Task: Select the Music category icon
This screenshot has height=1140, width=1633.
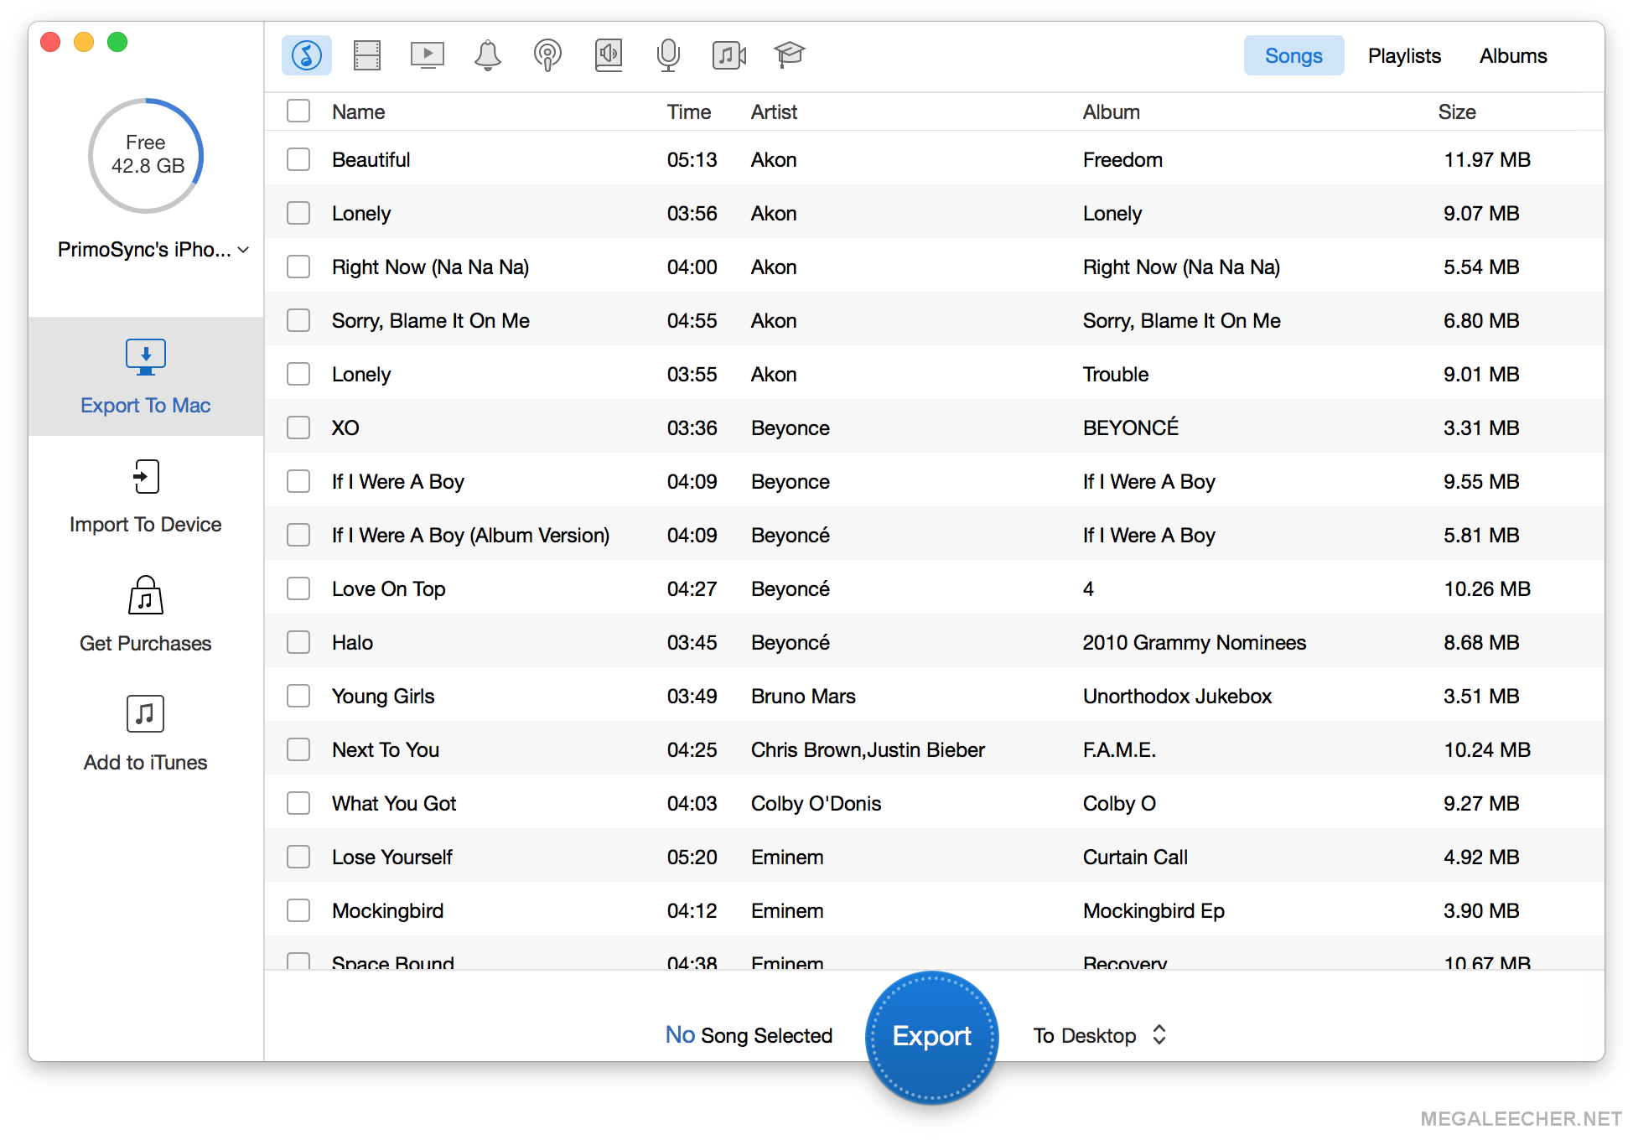Action: coord(307,55)
